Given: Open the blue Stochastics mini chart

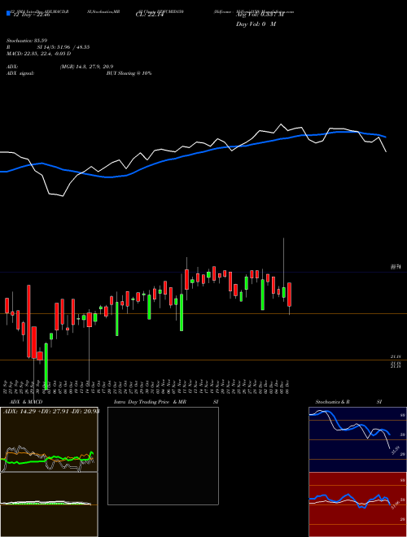Looking at the screenshot, I should click(357, 439).
